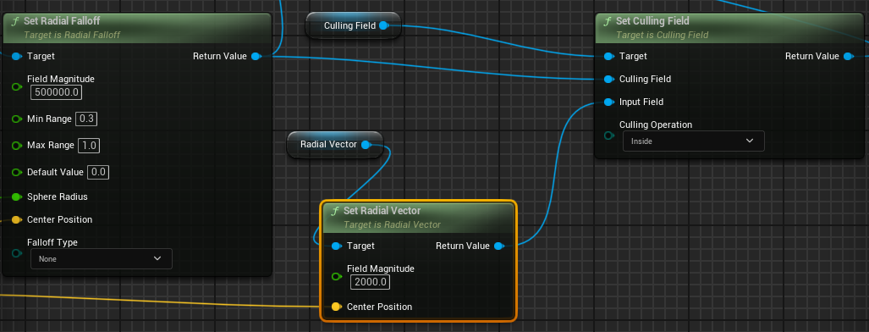Click the Radial Vector variable output pin

tap(366, 144)
